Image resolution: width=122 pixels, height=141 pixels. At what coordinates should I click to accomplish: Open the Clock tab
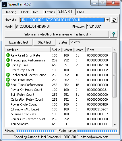click(25, 12)
